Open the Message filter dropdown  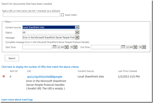(51, 38)
